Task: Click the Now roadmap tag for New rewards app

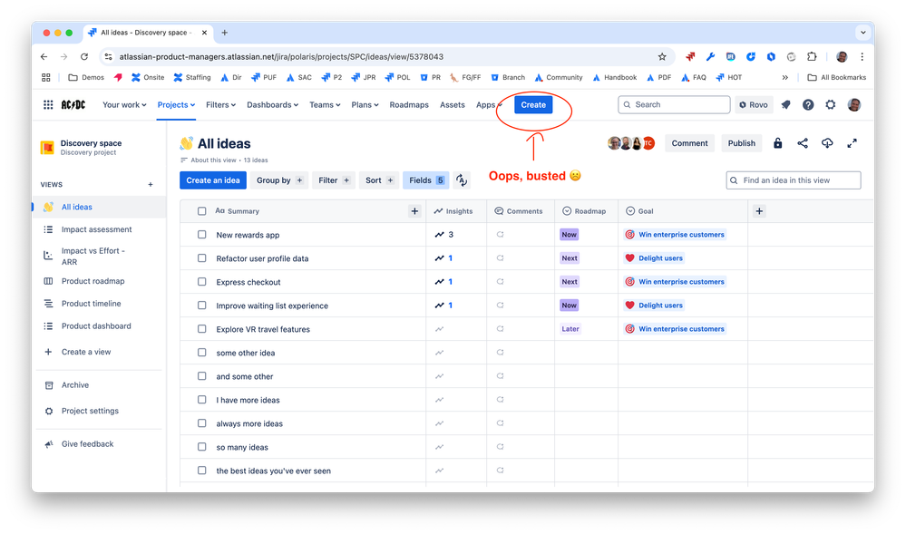Action: 570,235
